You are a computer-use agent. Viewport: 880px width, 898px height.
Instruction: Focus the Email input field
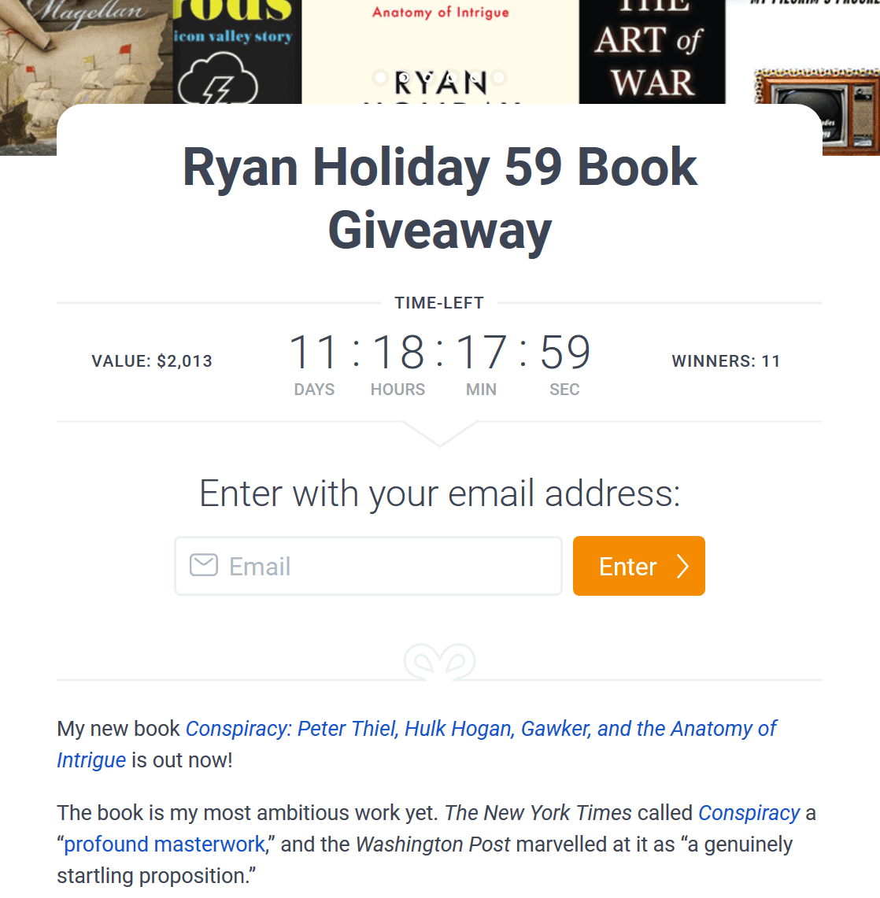(x=368, y=566)
